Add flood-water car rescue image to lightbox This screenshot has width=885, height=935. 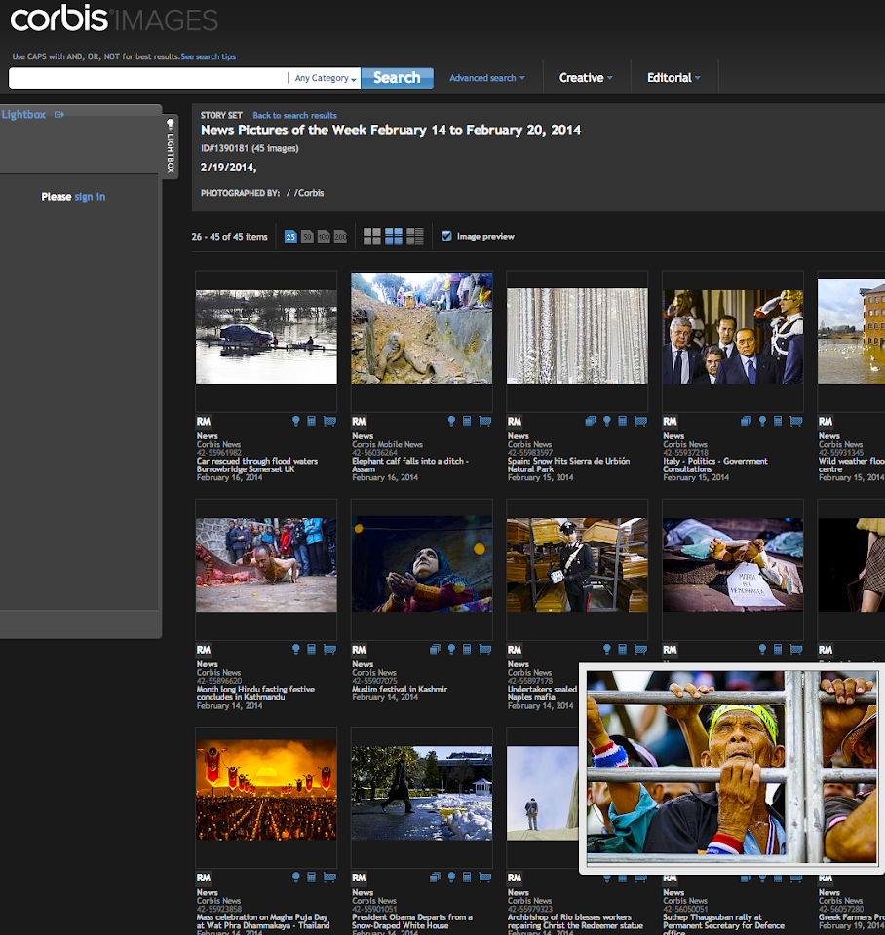click(296, 421)
